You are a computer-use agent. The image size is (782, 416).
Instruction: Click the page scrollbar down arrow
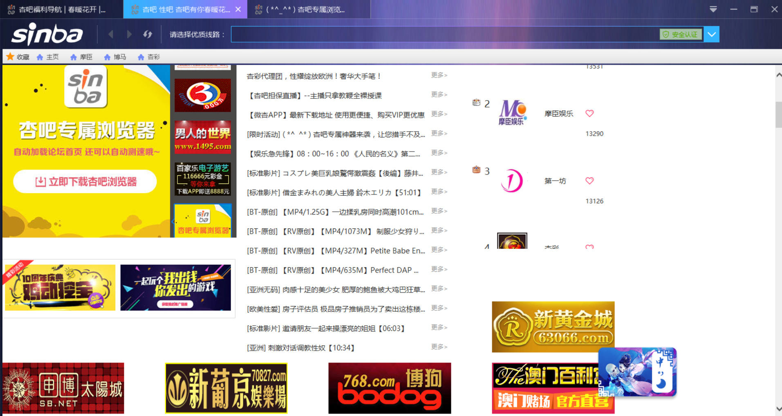pyautogui.click(x=778, y=409)
